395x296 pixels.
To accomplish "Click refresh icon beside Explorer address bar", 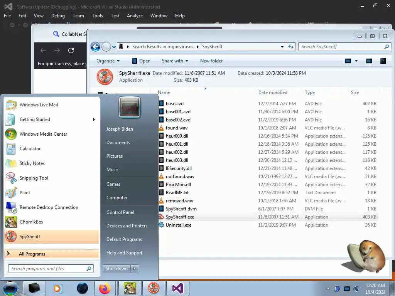I will point(291,47).
